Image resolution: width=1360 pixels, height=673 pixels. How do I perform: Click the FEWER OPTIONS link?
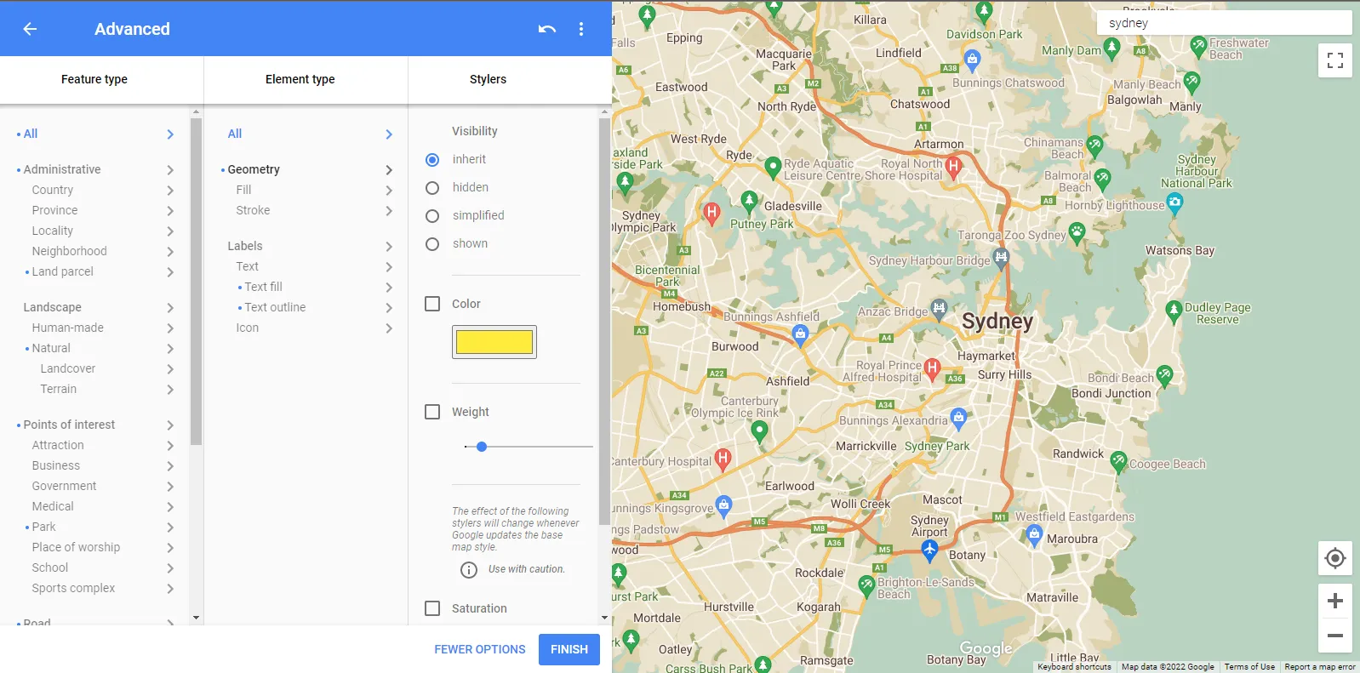pyautogui.click(x=479, y=649)
